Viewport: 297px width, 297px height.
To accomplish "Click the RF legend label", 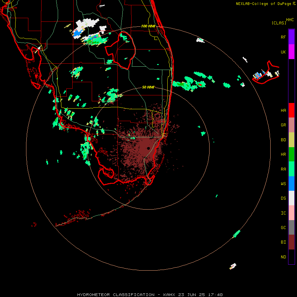I will [283, 37].
